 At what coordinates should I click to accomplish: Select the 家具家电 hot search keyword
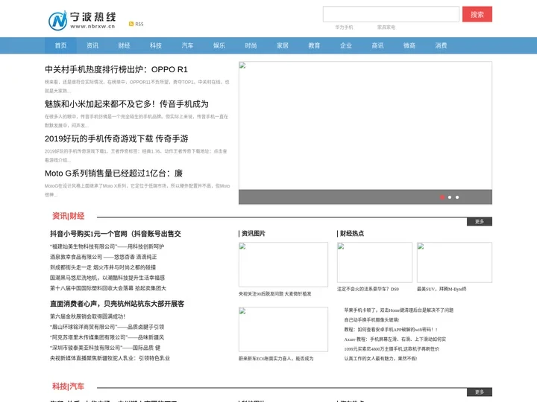coord(386,28)
